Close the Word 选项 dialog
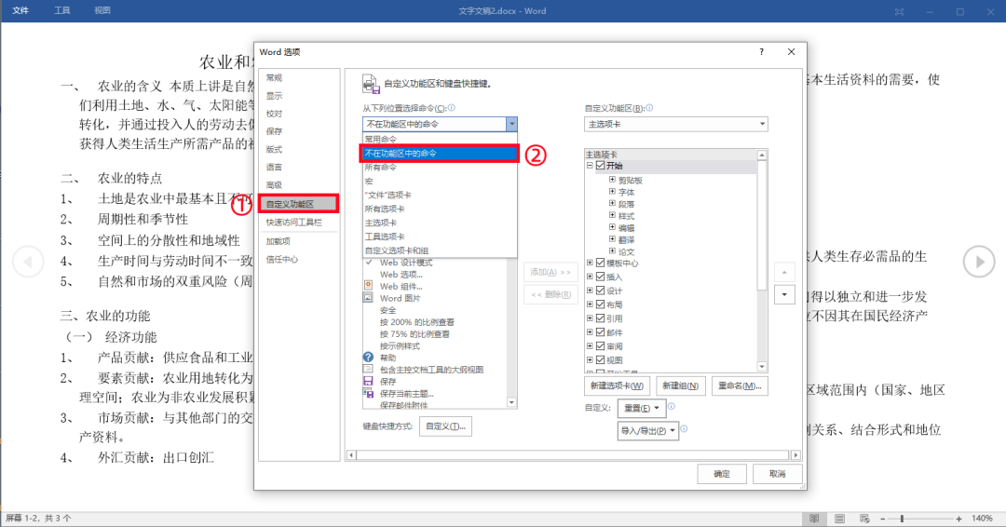Screen dimensions: 1006x527 point(791,52)
